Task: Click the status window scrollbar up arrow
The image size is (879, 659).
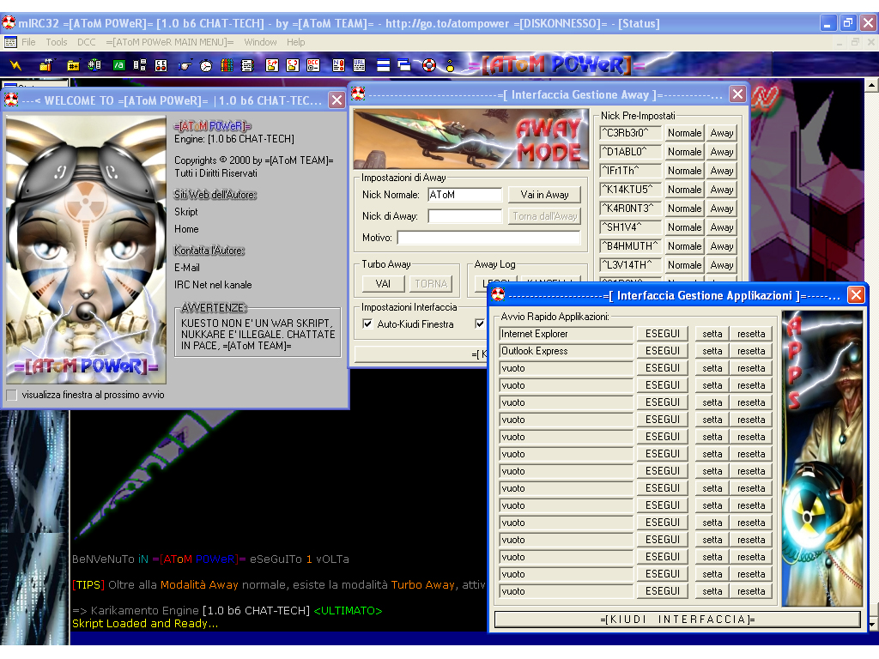Action: 871,86
